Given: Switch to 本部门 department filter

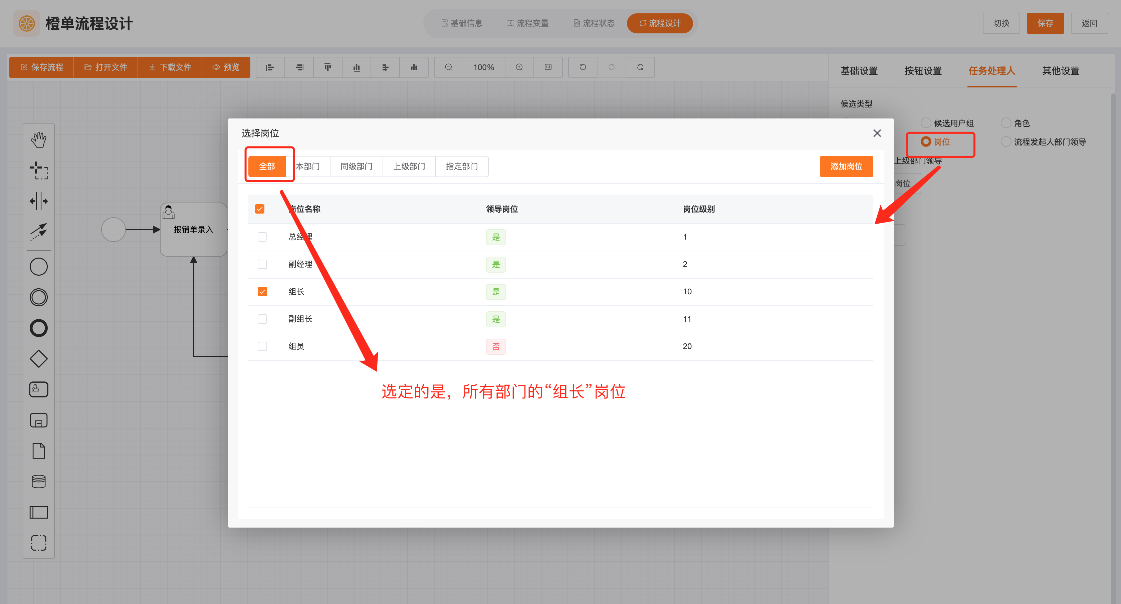Looking at the screenshot, I should [x=308, y=166].
